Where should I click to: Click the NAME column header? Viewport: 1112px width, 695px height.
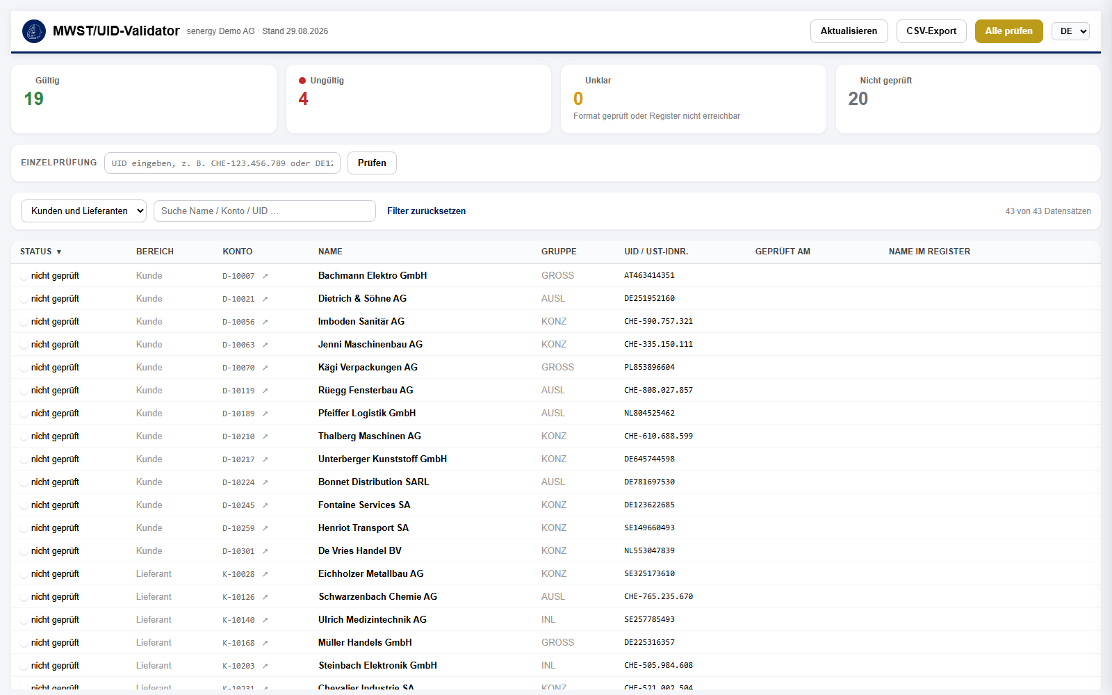[330, 252]
